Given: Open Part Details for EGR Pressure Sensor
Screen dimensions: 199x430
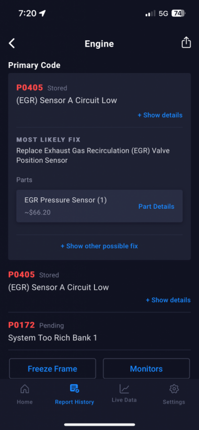Looking at the screenshot, I should [x=156, y=206].
